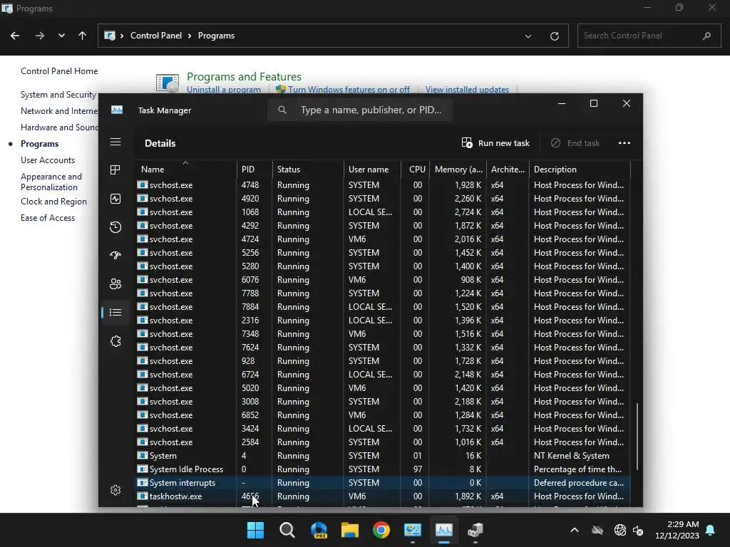Click NT Kernel & System description
This screenshot has width=730, height=547.
[x=571, y=456]
